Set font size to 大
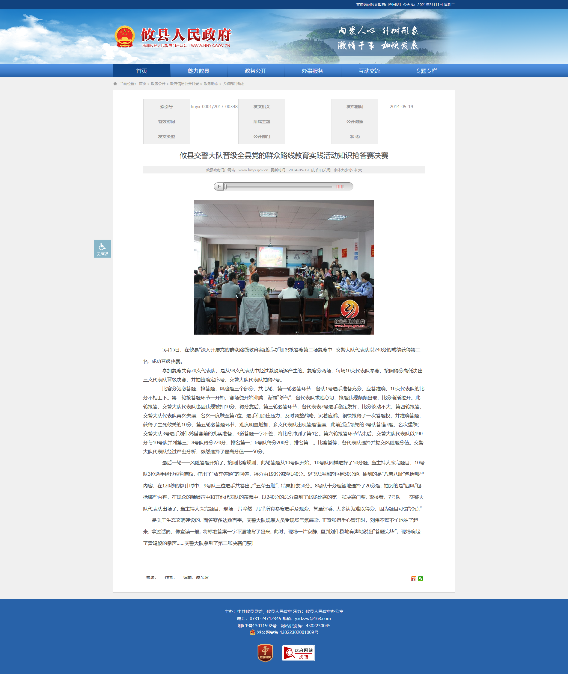 pos(360,170)
